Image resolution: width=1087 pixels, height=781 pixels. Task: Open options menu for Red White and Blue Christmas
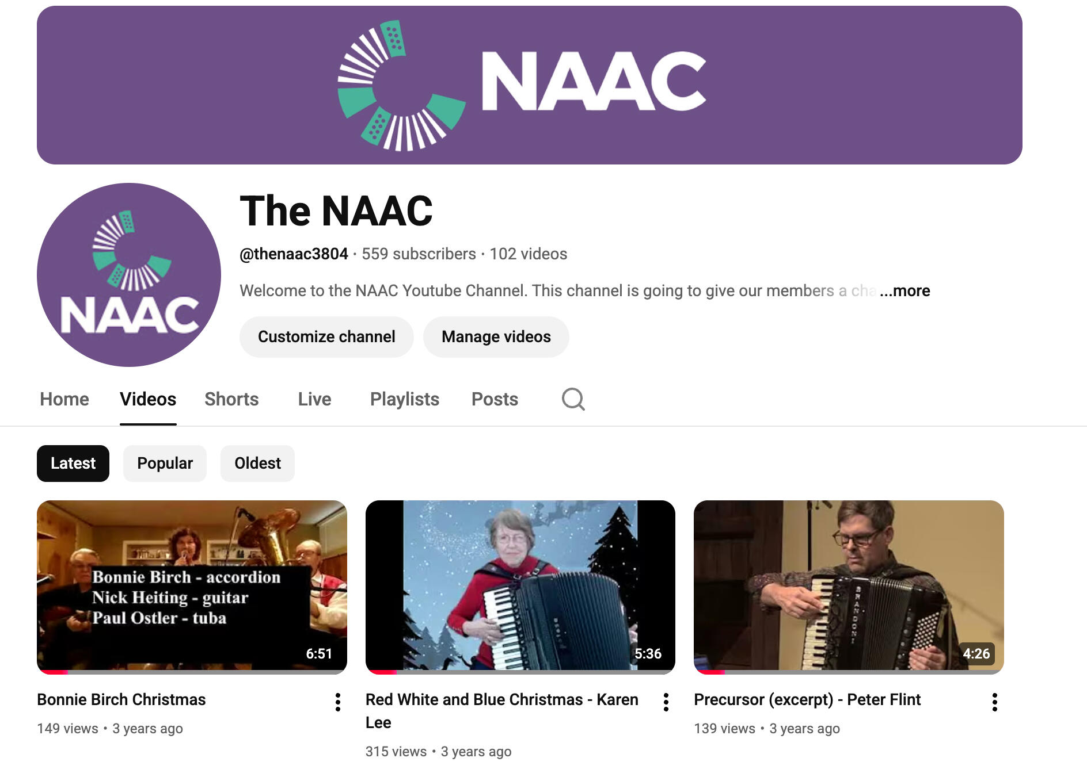click(666, 702)
